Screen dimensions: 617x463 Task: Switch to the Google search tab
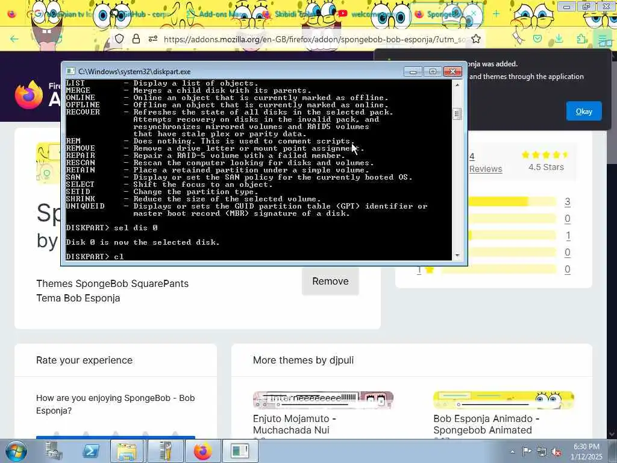click(63, 14)
